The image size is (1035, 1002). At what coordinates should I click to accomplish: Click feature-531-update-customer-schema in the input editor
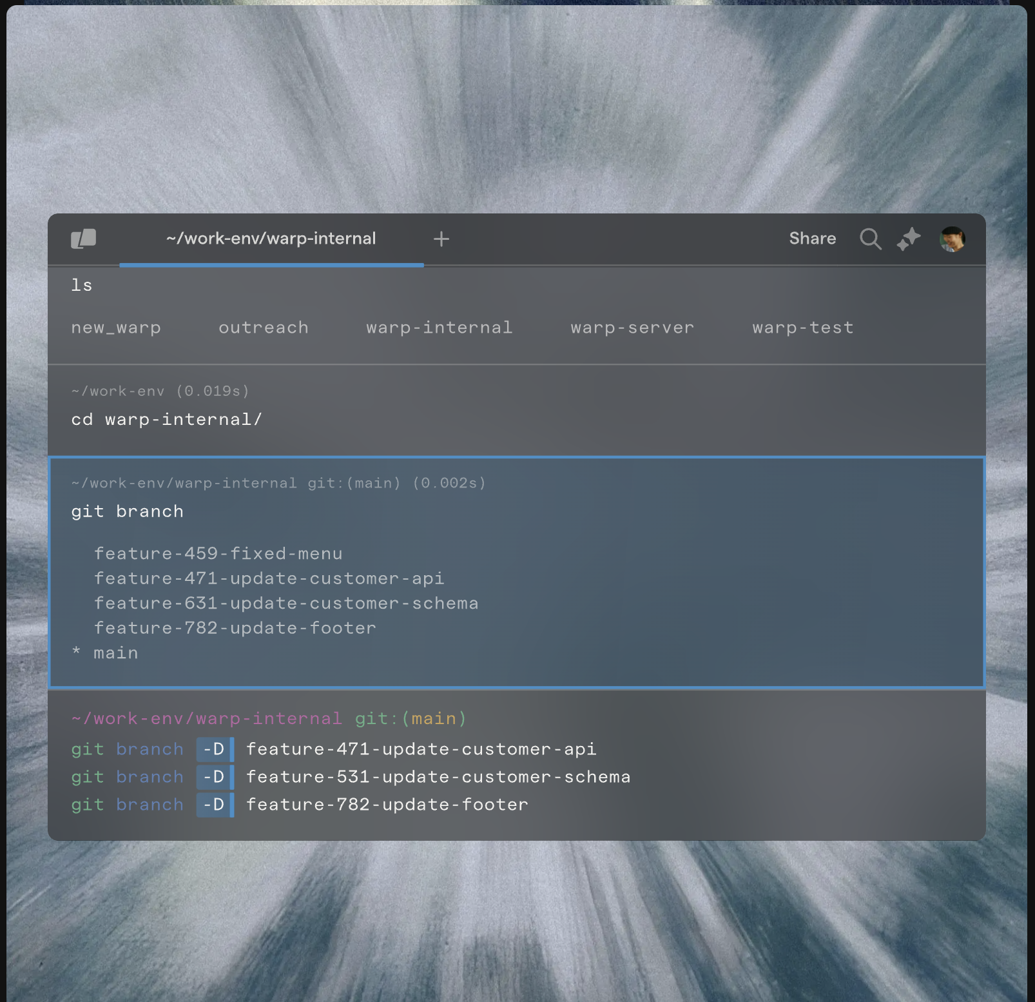[x=438, y=777]
